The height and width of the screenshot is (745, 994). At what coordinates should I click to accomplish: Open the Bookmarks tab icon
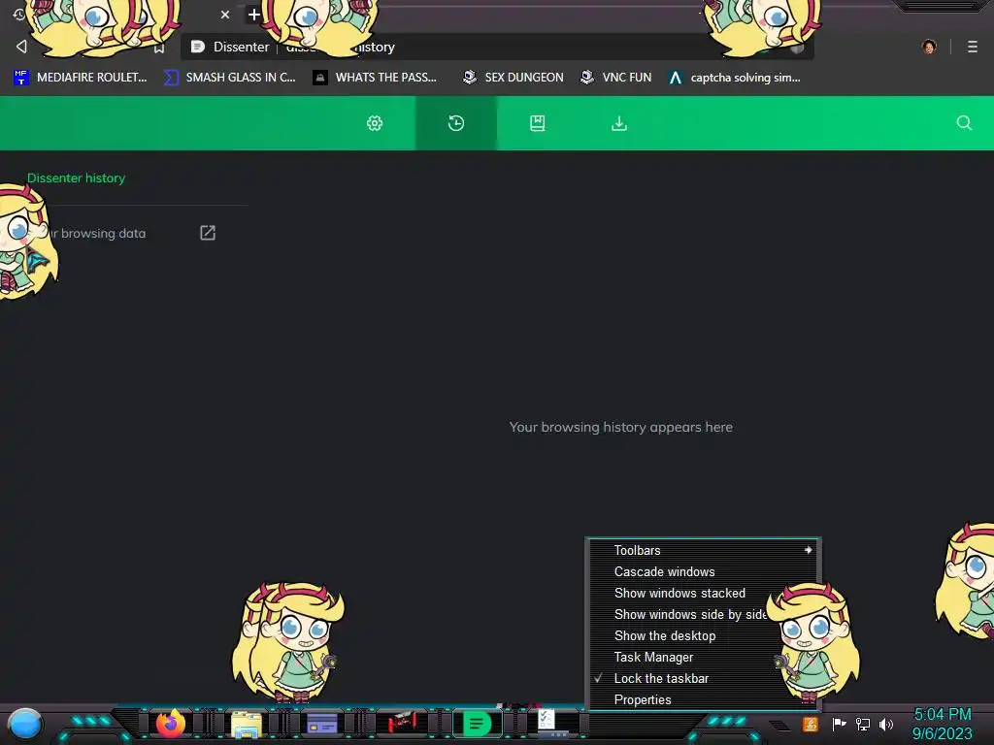pyautogui.click(x=537, y=123)
